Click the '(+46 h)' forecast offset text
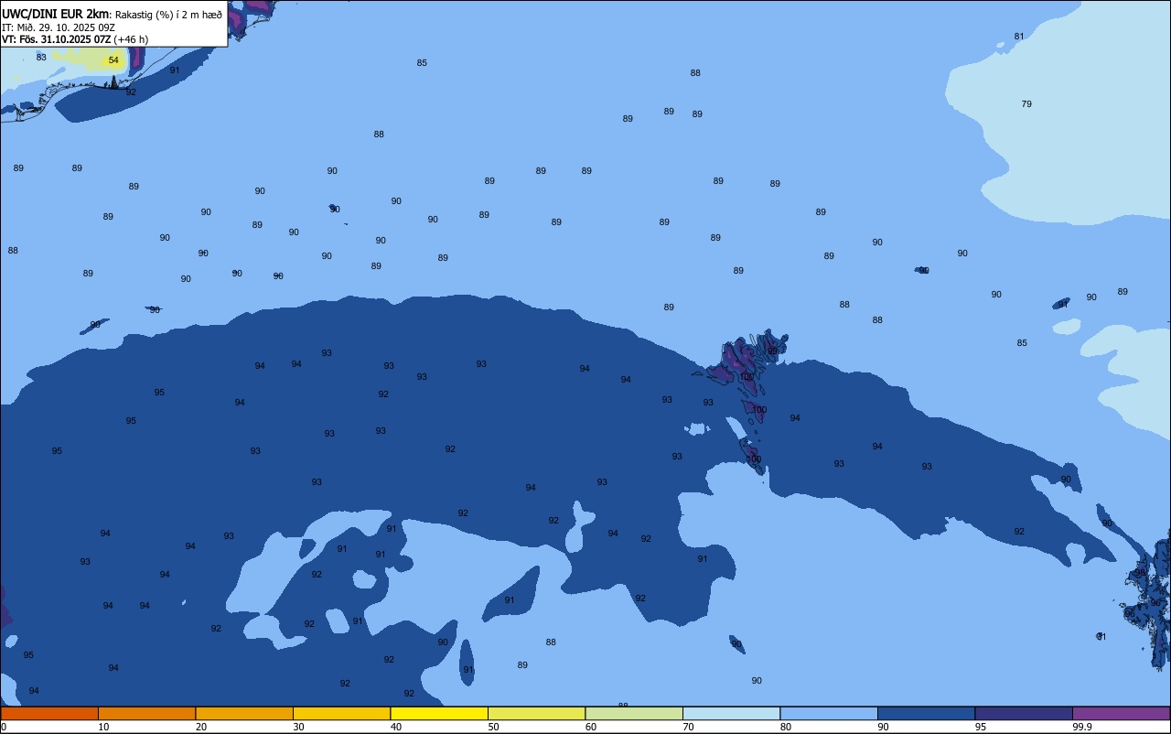This screenshot has width=1171, height=734. (x=131, y=39)
